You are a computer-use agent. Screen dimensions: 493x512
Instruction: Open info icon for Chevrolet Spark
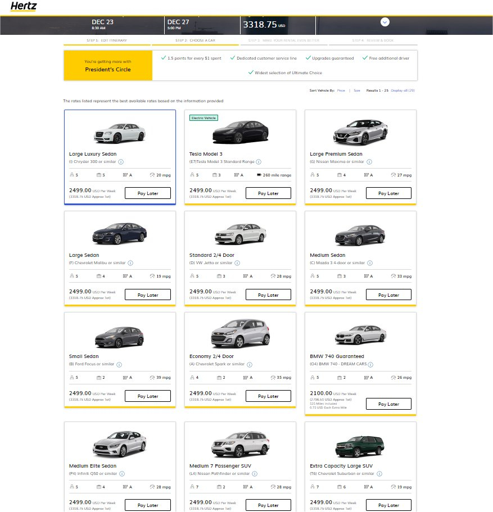point(250,364)
